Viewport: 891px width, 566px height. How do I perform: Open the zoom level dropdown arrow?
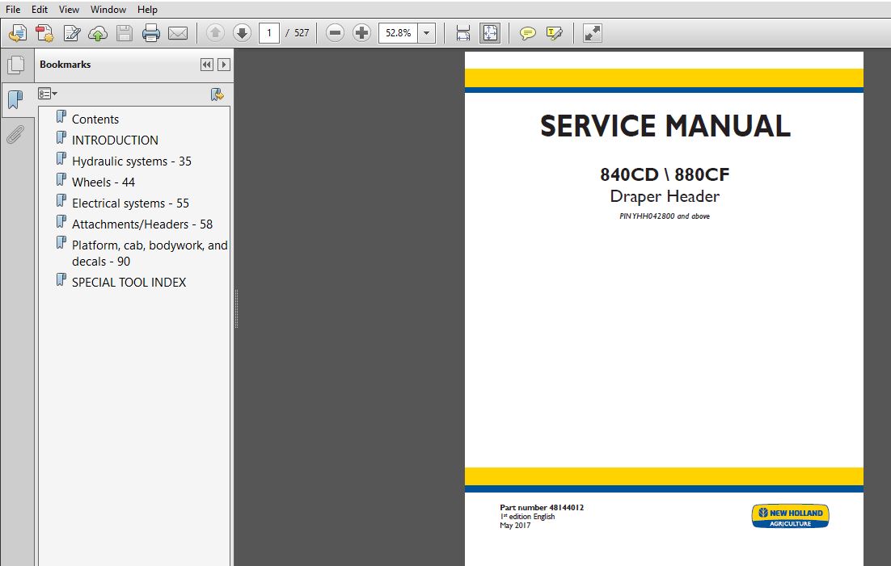coord(427,33)
